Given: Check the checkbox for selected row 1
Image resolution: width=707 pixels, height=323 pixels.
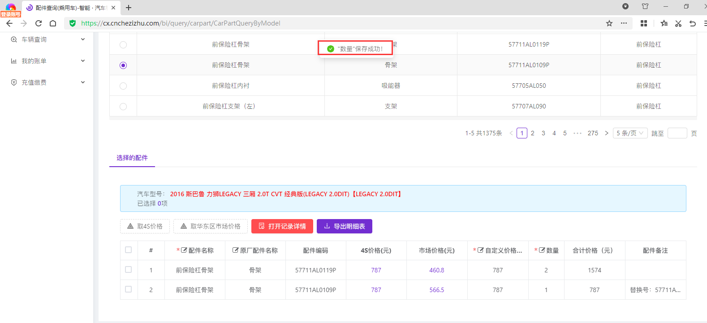Looking at the screenshot, I should (129, 270).
